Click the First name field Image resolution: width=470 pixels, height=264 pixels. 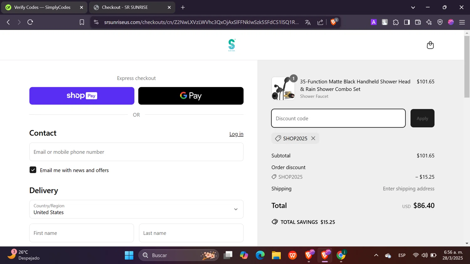coord(81,233)
